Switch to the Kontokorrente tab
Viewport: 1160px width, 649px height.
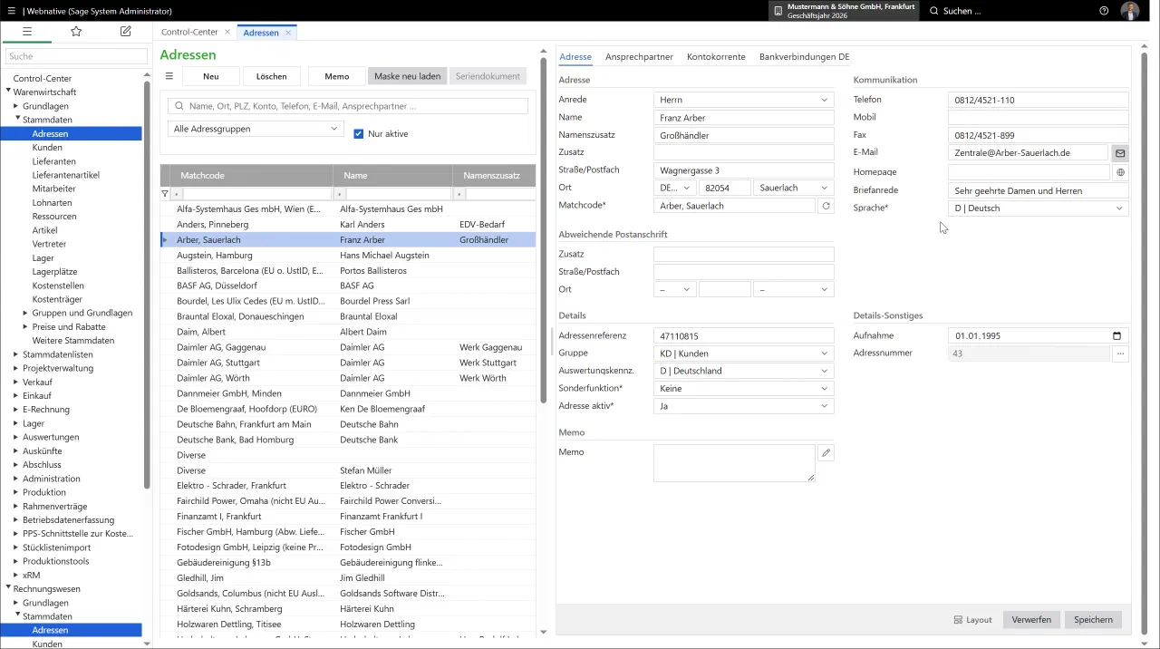click(716, 56)
